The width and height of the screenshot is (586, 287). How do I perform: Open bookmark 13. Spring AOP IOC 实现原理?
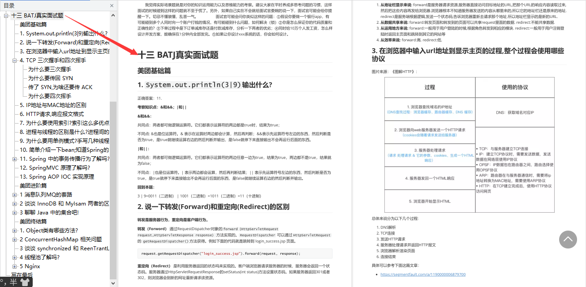point(57,177)
